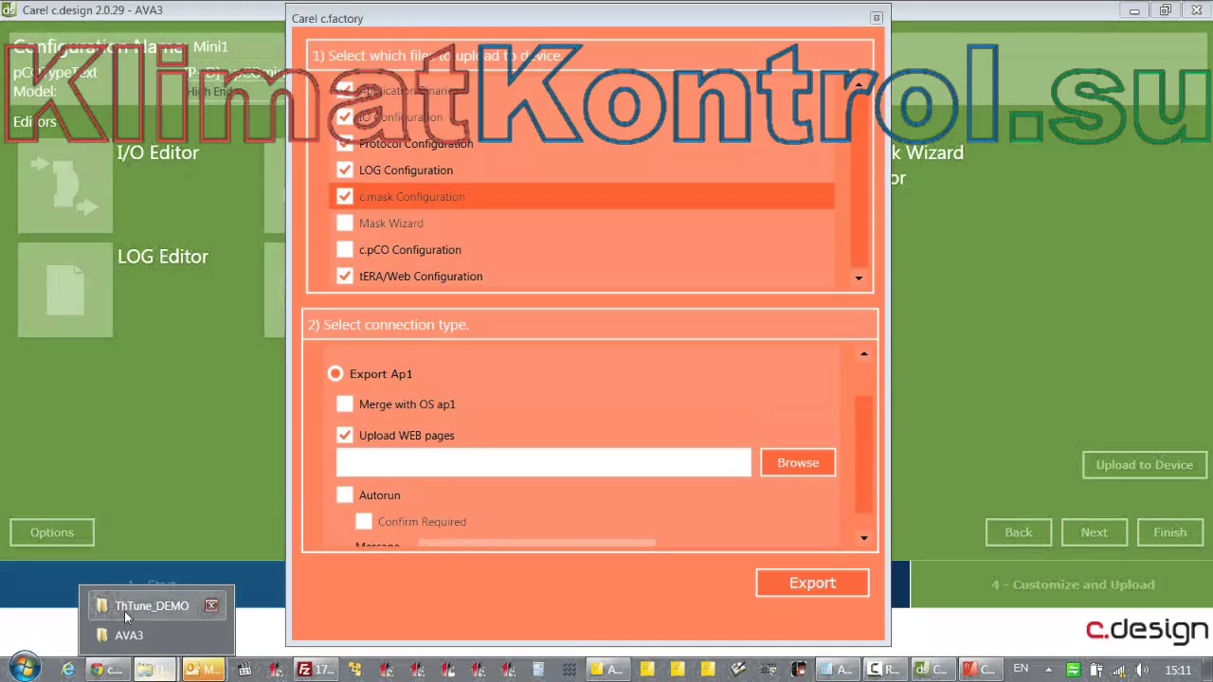Click the 'LOG Configuration' label text

pos(406,170)
